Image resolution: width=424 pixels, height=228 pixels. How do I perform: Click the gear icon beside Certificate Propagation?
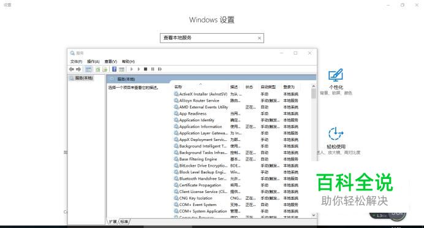[176, 185]
